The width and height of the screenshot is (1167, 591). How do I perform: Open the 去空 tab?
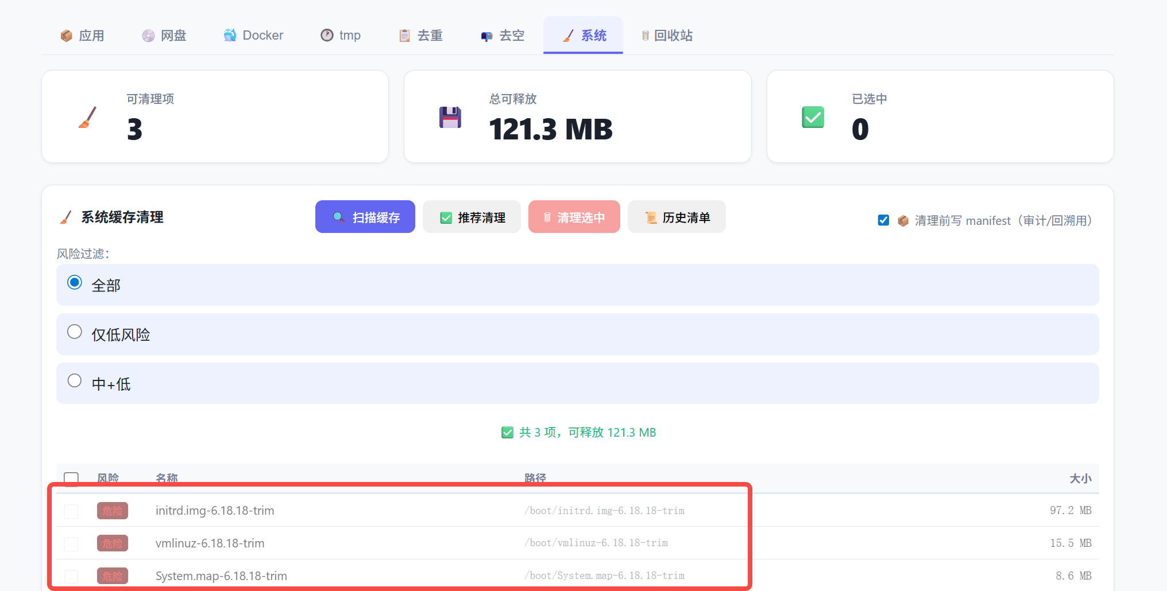(503, 36)
